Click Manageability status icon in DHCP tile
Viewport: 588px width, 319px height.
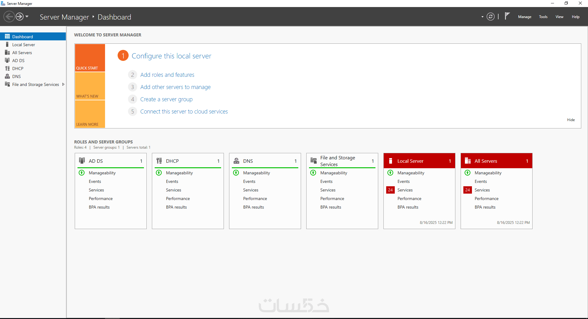coord(159,173)
